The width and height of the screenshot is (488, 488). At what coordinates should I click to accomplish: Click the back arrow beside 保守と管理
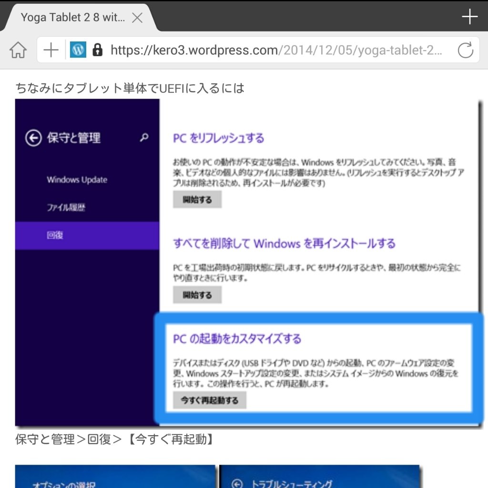[33, 138]
